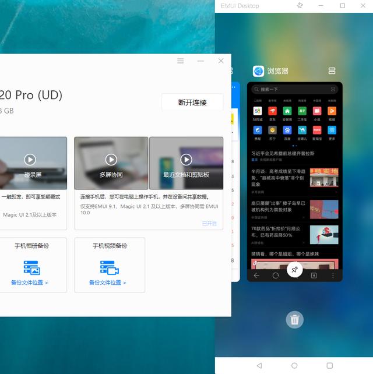The height and width of the screenshot is (374, 373).
Task: Open the 更多 blue grid icon
Action: point(332,130)
